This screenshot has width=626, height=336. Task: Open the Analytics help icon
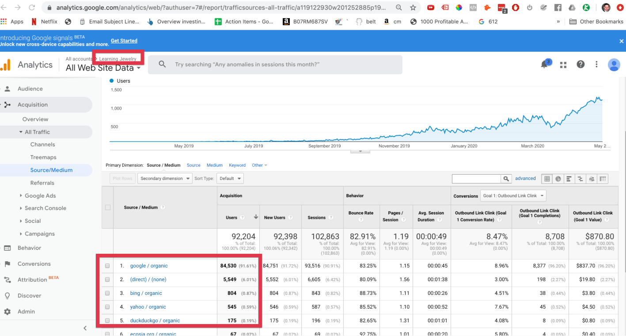tap(580, 65)
